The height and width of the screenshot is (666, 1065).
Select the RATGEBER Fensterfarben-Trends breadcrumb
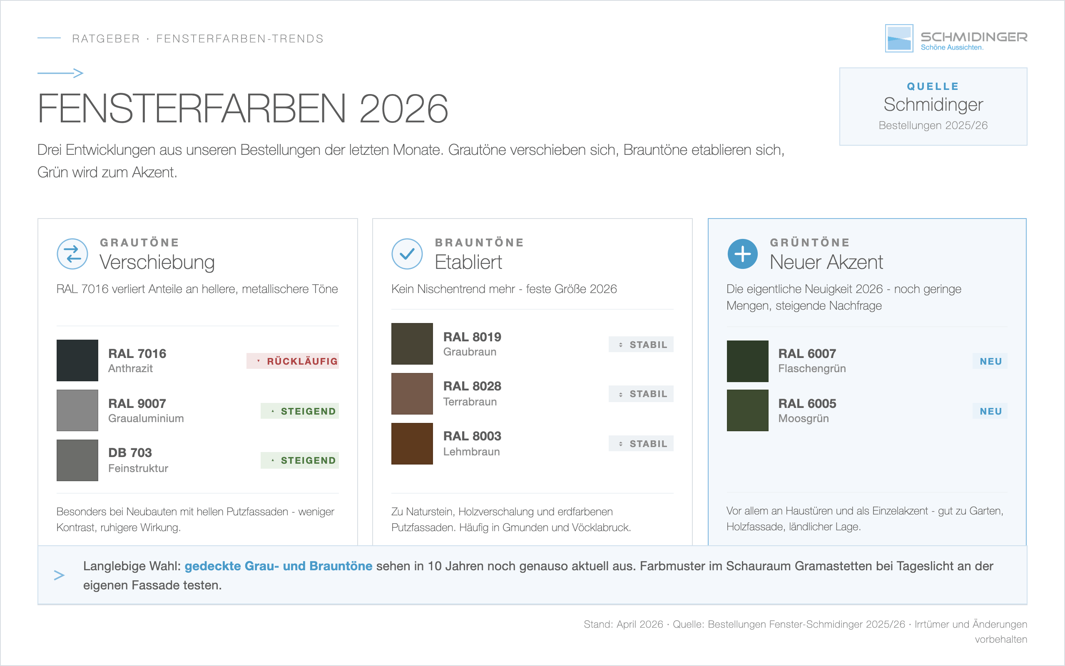pyautogui.click(x=198, y=38)
